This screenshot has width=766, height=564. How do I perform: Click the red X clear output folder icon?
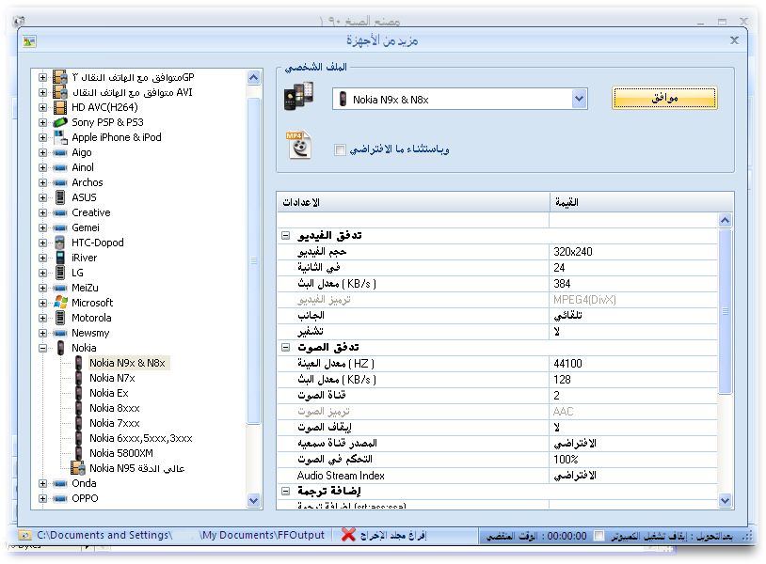tap(348, 535)
